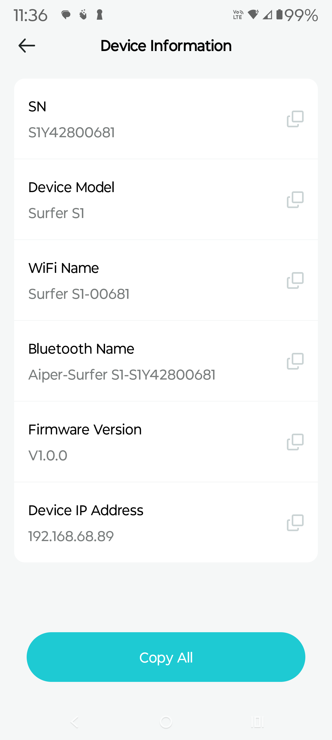The height and width of the screenshot is (740, 332).
Task: Open Android recent apps button
Action: pos(257,722)
